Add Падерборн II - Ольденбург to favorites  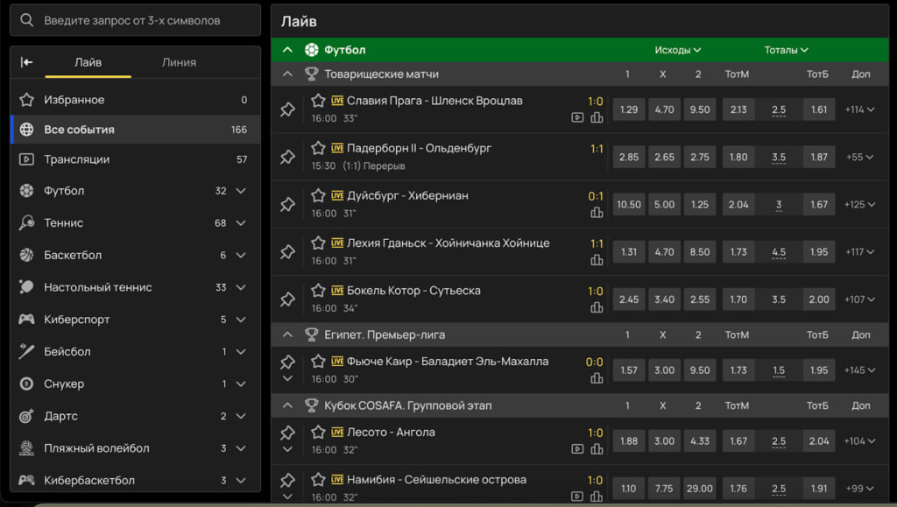(318, 148)
